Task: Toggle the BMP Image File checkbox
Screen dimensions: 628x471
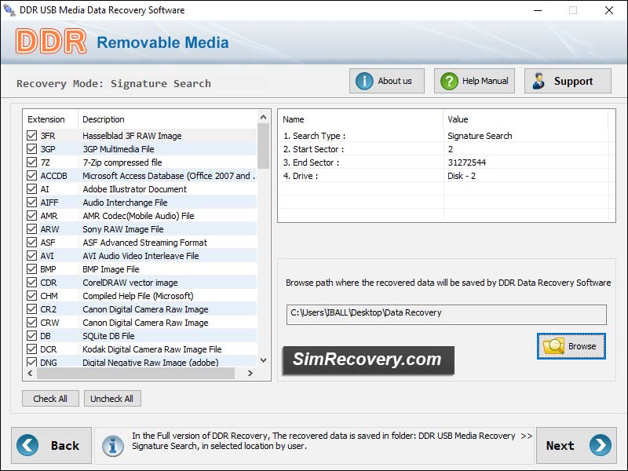Action: [x=32, y=269]
